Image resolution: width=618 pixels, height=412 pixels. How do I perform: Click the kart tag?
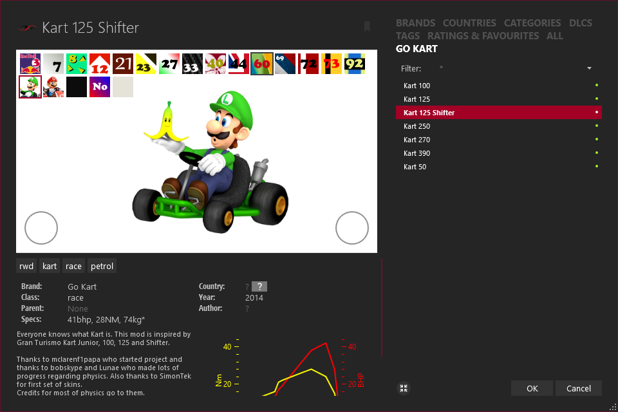[x=50, y=266]
